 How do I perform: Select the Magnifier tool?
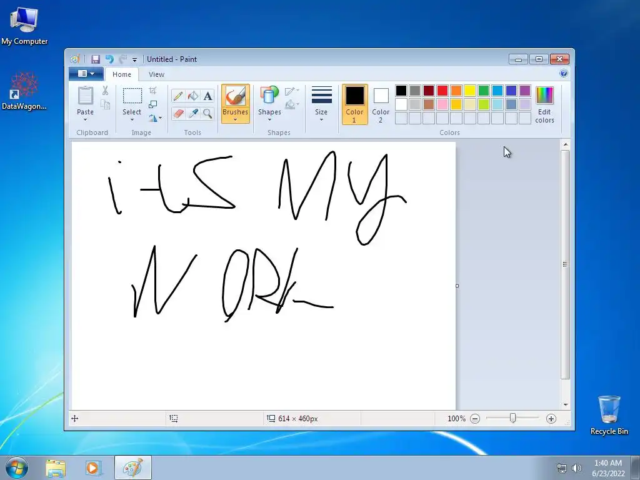(x=207, y=113)
